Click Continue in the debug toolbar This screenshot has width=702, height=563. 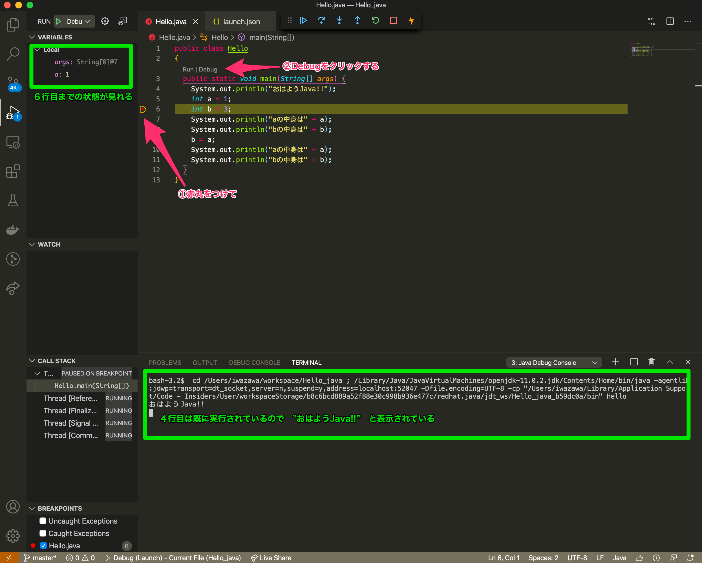point(303,21)
